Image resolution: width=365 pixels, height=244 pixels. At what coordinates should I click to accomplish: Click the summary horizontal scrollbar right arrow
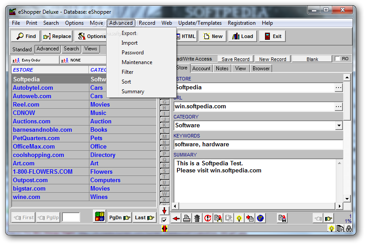(339, 206)
